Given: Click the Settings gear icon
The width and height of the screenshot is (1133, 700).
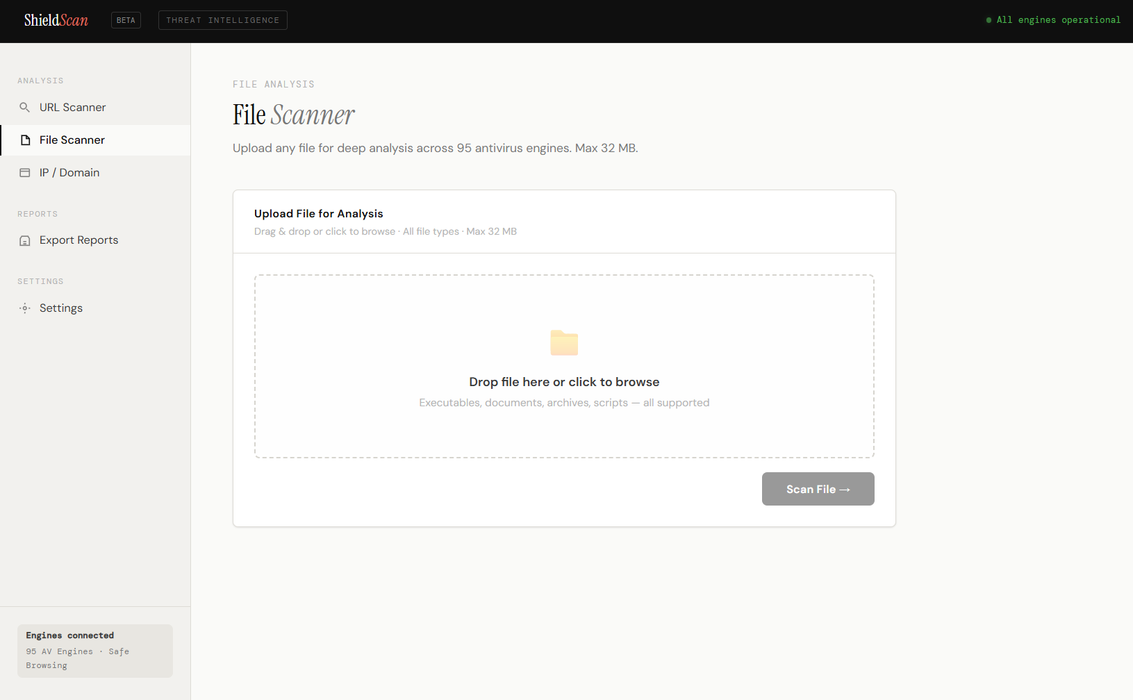Looking at the screenshot, I should pyautogui.click(x=25, y=308).
